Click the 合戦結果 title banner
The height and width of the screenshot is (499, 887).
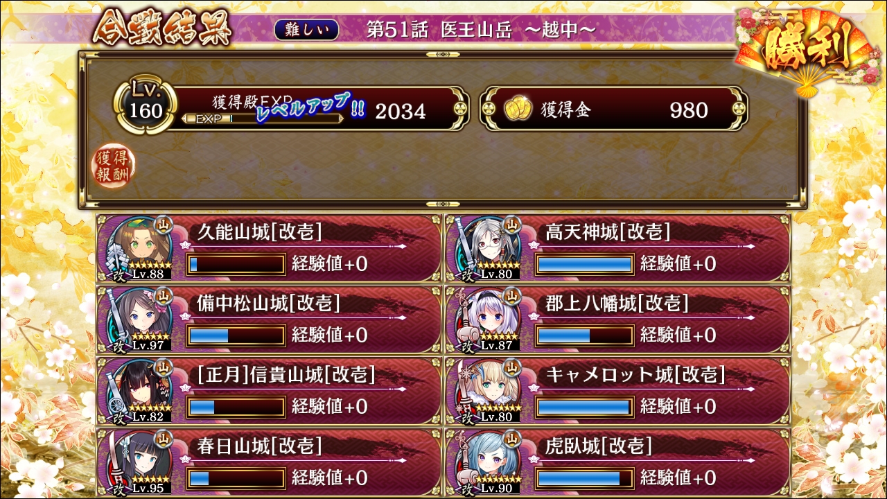(162, 28)
